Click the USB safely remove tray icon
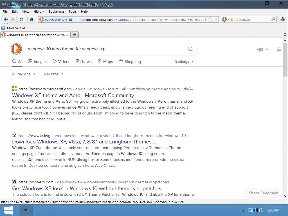288x216 pixels. click(x=261, y=210)
